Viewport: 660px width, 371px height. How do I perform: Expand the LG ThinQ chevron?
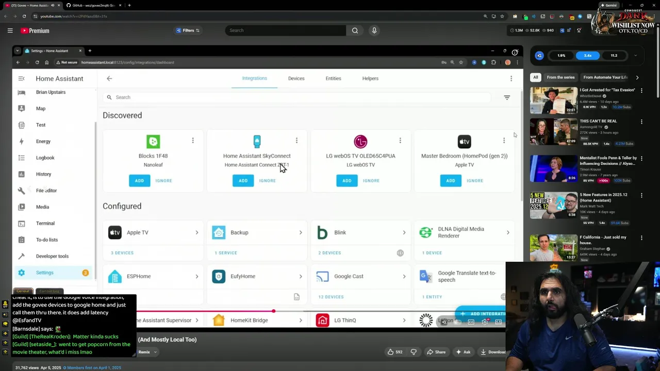[404, 320]
